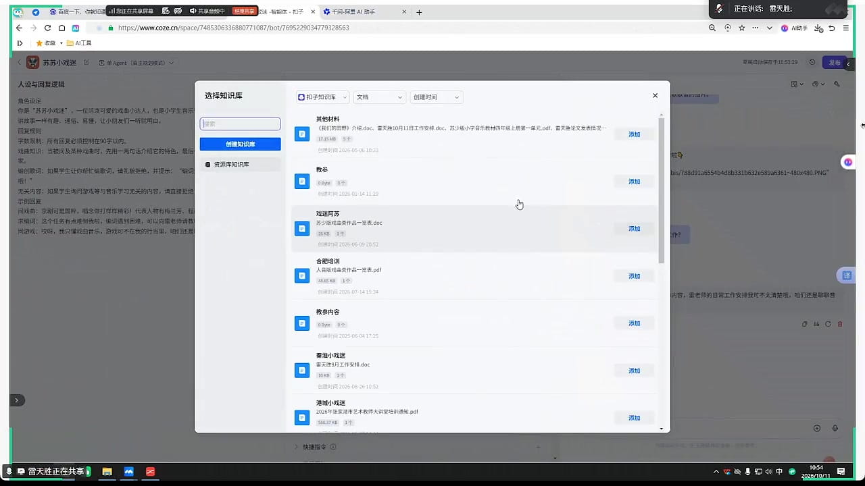Image resolution: width=865 pixels, height=486 pixels.
Task: Click the 译 translate floating icon
Action: pyautogui.click(x=847, y=275)
